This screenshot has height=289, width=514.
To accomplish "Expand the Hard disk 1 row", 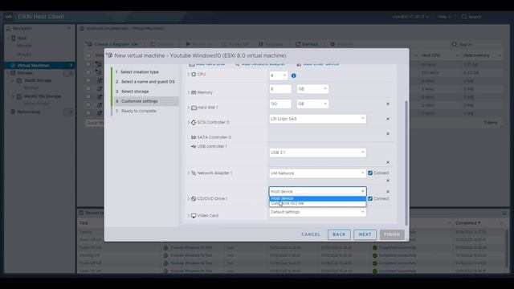I will (x=189, y=108).
